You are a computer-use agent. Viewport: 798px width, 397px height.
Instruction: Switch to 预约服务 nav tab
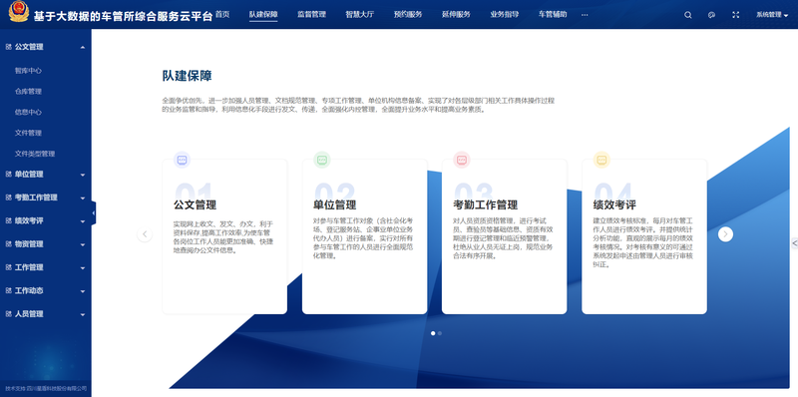[408, 14]
